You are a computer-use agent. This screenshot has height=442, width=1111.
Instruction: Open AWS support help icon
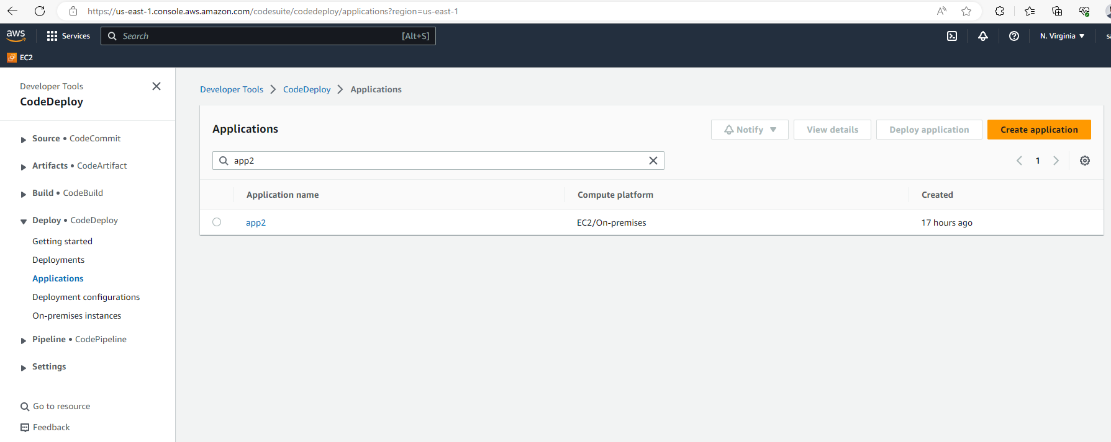click(x=1014, y=36)
